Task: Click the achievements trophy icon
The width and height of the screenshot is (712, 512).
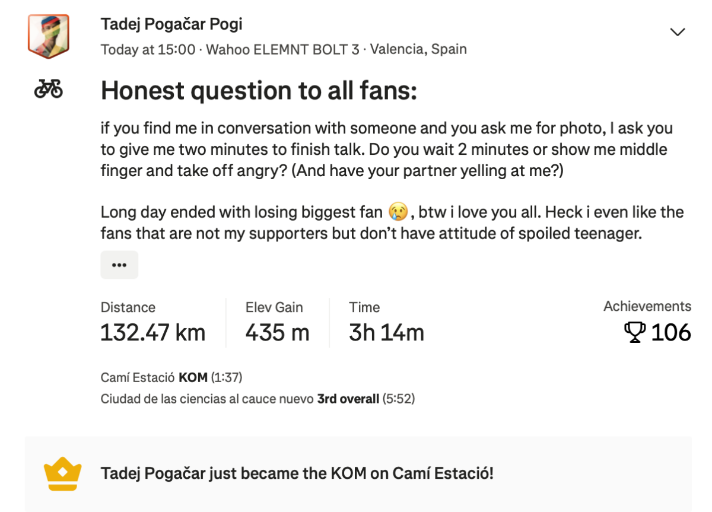Action: (636, 333)
